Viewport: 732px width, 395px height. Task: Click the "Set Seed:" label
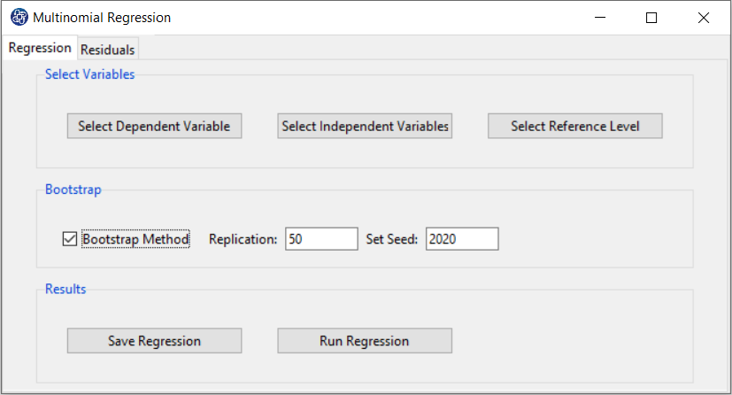tap(392, 239)
